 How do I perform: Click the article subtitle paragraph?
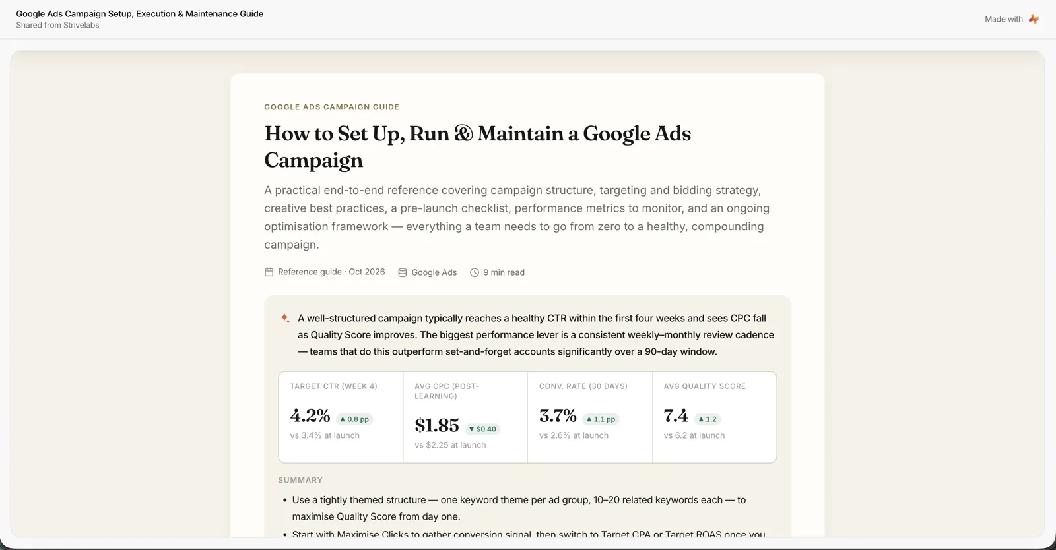coord(517,217)
